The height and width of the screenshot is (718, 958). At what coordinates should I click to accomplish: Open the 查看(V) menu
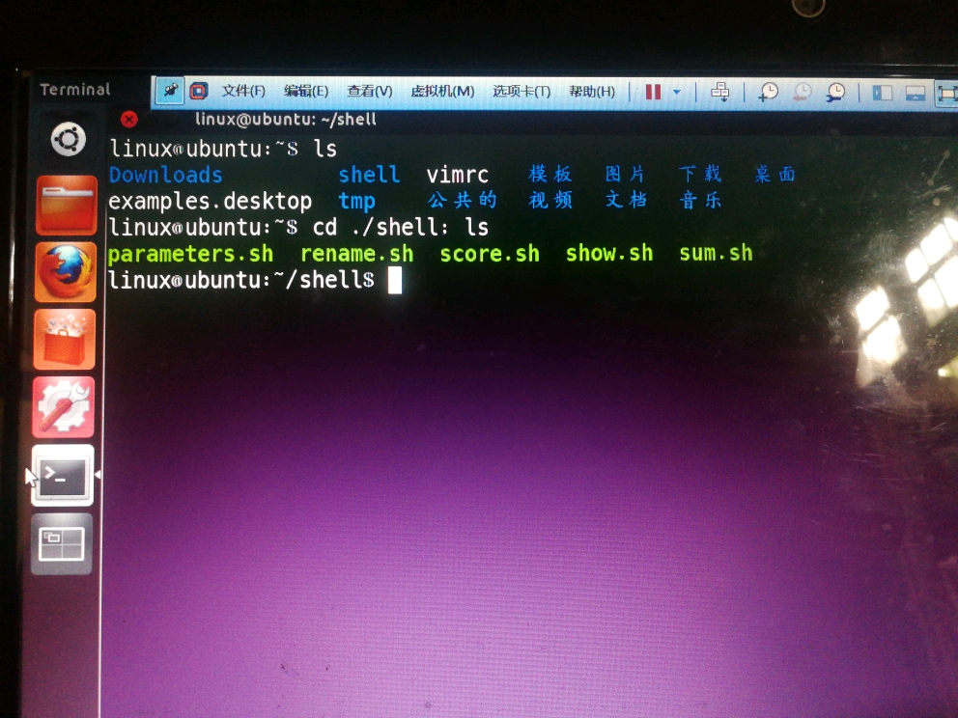[x=370, y=91]
